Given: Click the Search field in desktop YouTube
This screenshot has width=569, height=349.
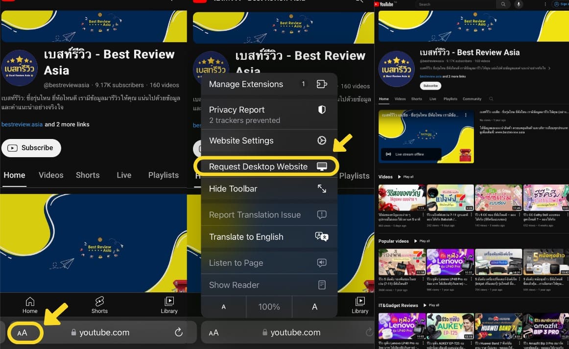Looking at the screenshot, I should [455, 4].
